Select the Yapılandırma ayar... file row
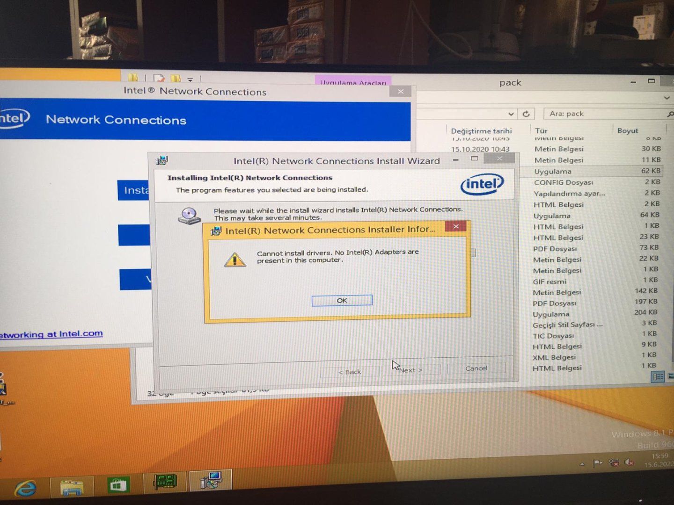This screenshot has width=674, height=505. click(x=592, y=193)
